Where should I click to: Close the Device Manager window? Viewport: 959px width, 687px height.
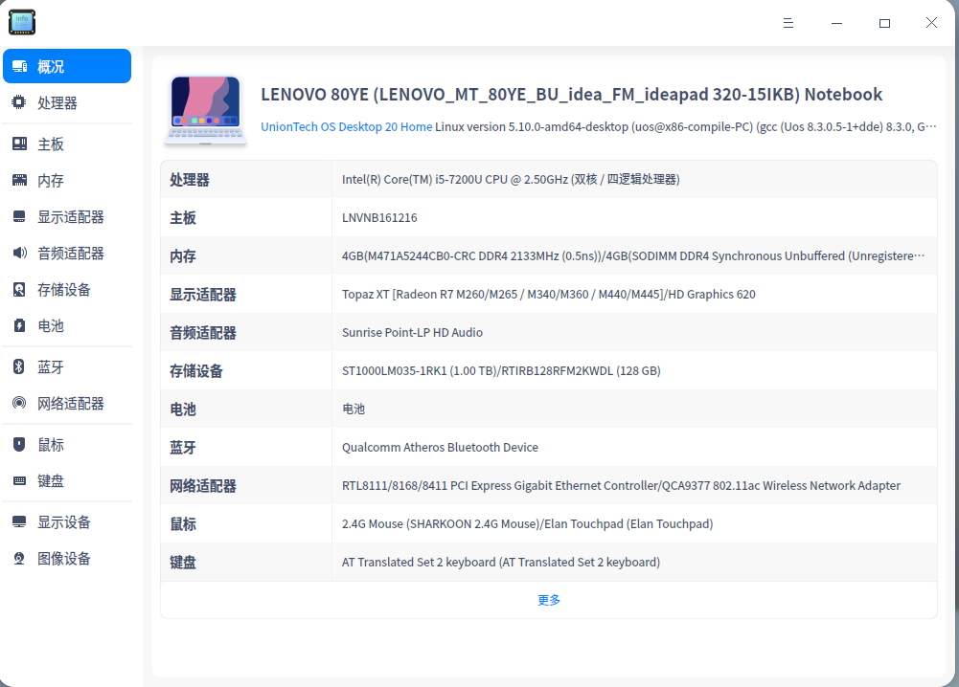click(931, 23)
